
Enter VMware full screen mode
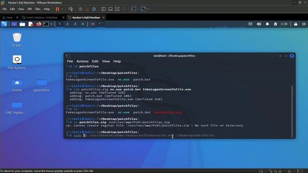pos(117,9)
